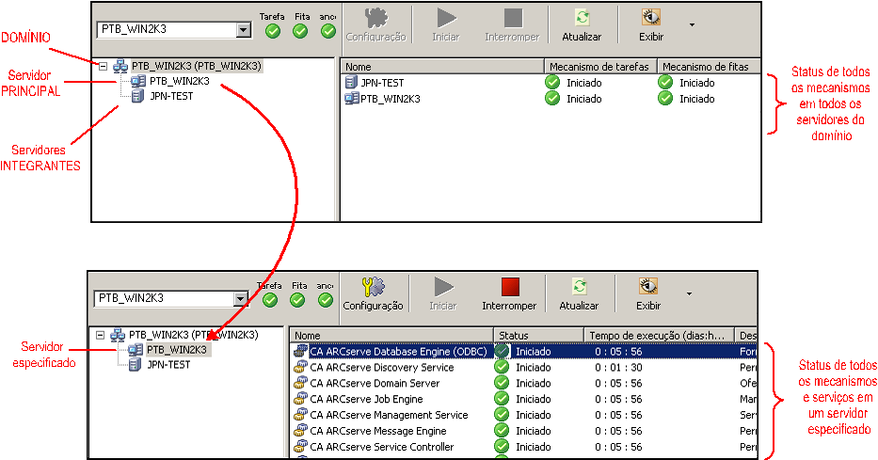Click PTB_WIN2K3 task engine status icon in list
Screen dimensions: 878x460
[552, 99]
